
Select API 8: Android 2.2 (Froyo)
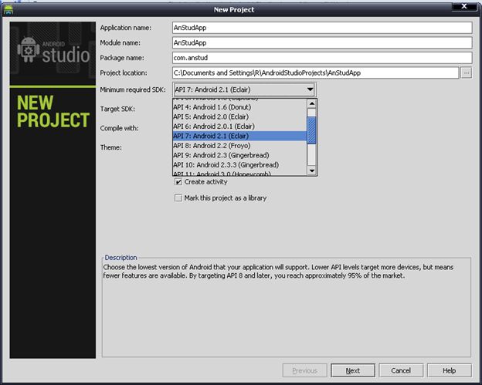239,146
